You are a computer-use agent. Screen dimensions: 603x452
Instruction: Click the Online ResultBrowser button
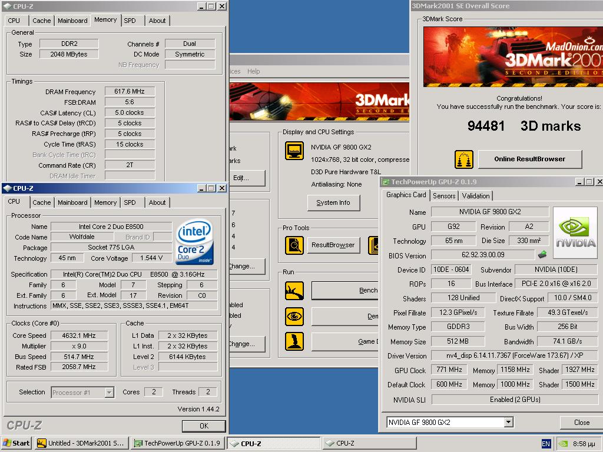coord(530,159)
